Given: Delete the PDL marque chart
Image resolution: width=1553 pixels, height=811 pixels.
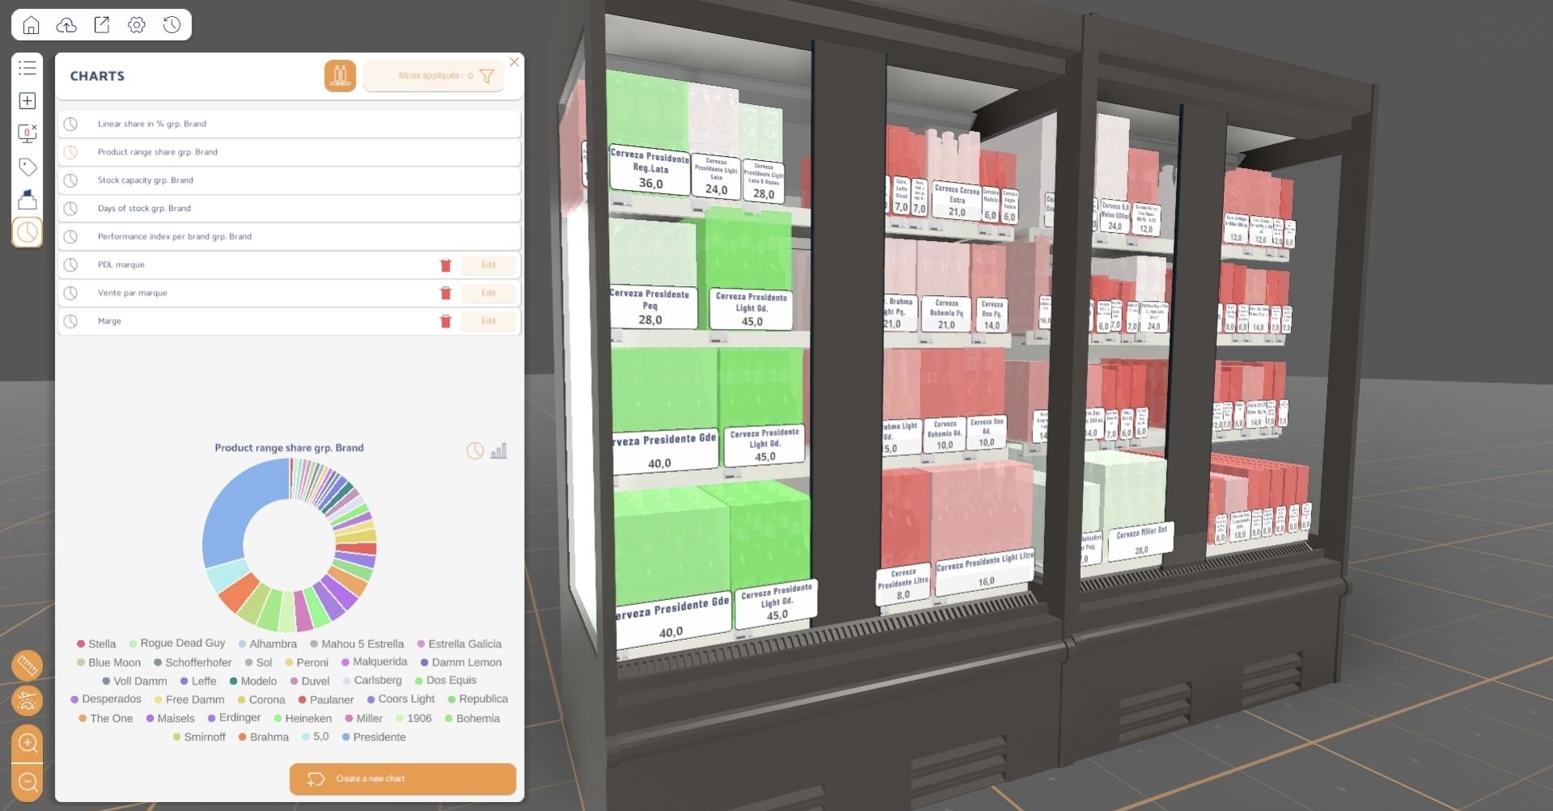Looking at the screenshot, I should click(445, 265).
